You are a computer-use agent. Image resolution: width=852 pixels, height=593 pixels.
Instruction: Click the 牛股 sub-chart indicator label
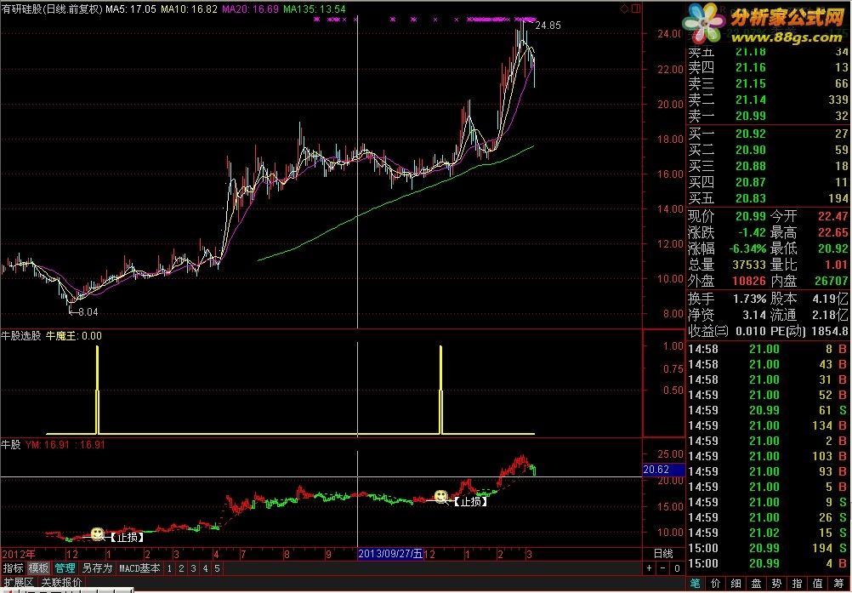pyautogui.click(x=11, y=444)
